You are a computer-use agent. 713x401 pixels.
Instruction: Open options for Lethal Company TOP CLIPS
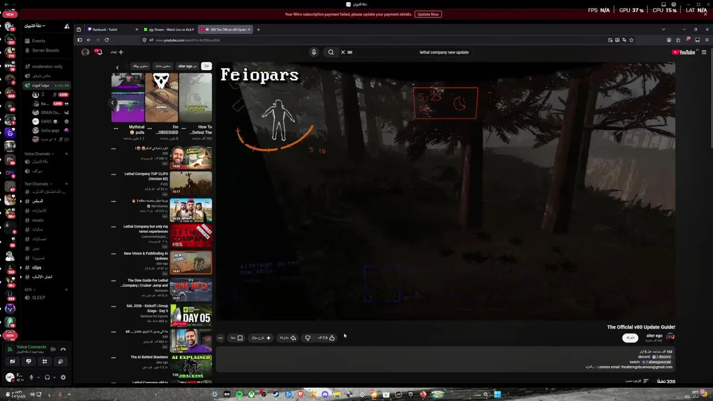(114, 175)
